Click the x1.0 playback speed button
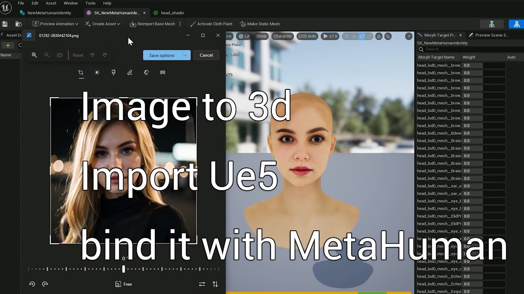524x294 pixels. tap(330, 36)
